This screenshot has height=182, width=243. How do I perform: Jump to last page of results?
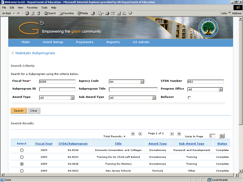pos(179,133)
